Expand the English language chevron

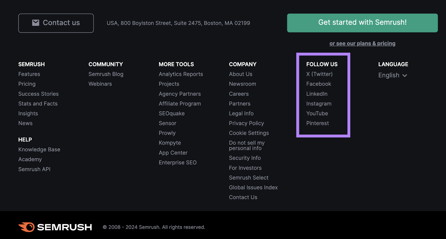point(405,75)
